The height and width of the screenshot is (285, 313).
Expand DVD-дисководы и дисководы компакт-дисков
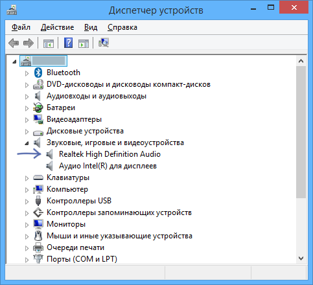[27, 85]
